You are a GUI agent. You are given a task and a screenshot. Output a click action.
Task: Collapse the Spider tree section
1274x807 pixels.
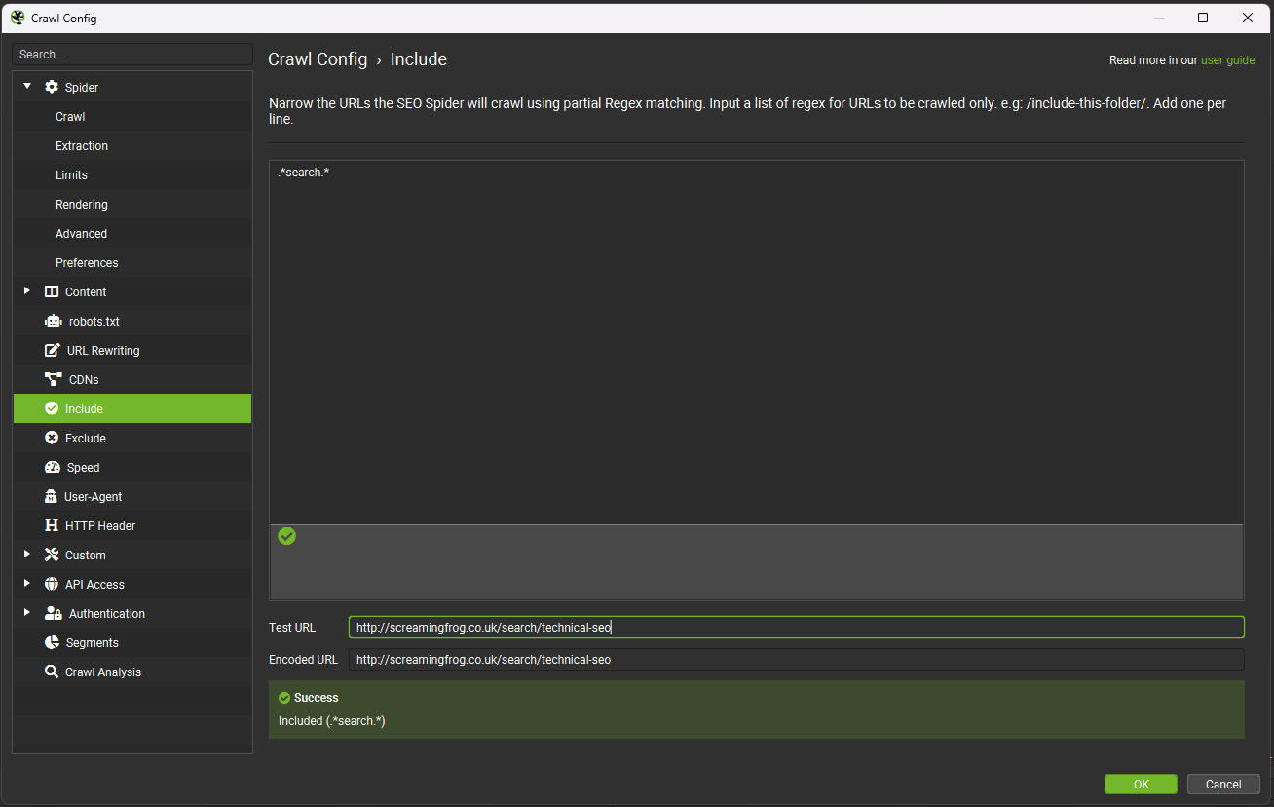(27, 87)
